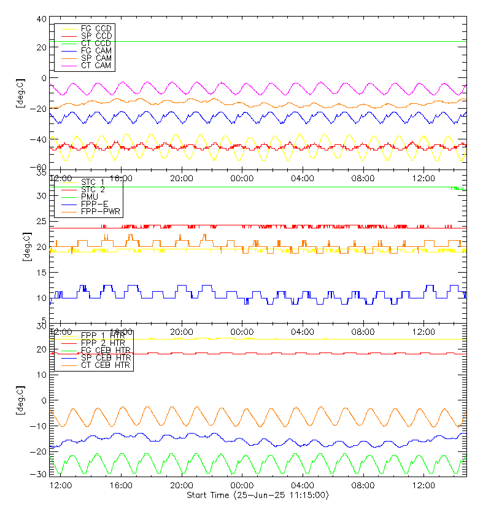The image size is (491, 522).
Task: Click the green FG CEB HTR legend line
Action: (69, 351)
